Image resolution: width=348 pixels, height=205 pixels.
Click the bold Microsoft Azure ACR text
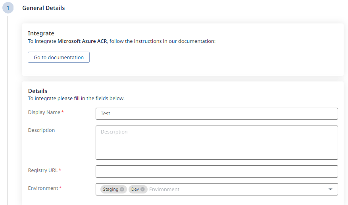click(82, 41)
